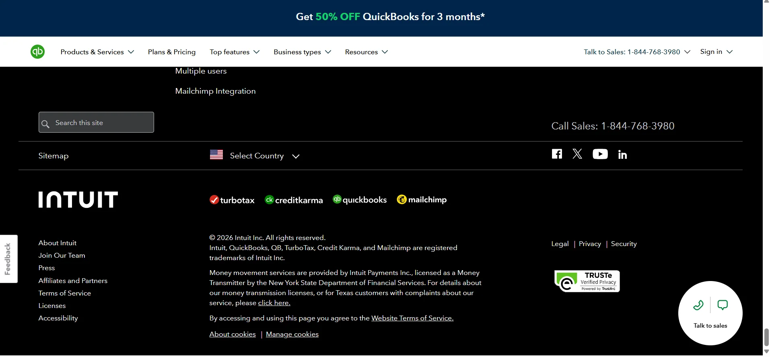
Task: Open the Sitemap link
Action: 54,156
